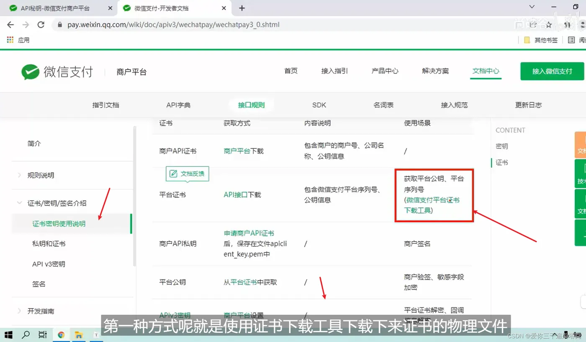Open 产品中心 in top navigation
The height and width of the screenshot is (342, 586).
385,71
